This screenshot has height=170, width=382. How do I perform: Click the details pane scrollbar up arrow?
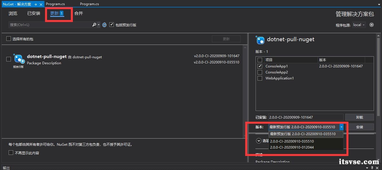click(x=378, y=36)
